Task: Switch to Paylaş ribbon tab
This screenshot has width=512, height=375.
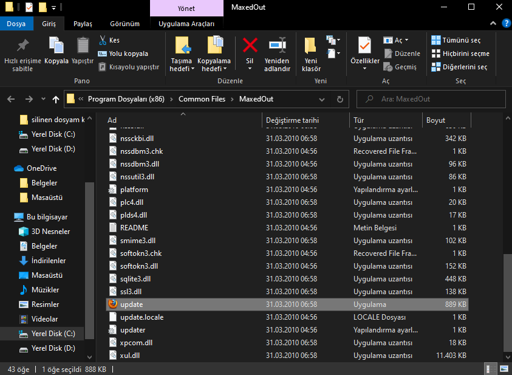Action: pyautogui.click(x=83, y=24)
